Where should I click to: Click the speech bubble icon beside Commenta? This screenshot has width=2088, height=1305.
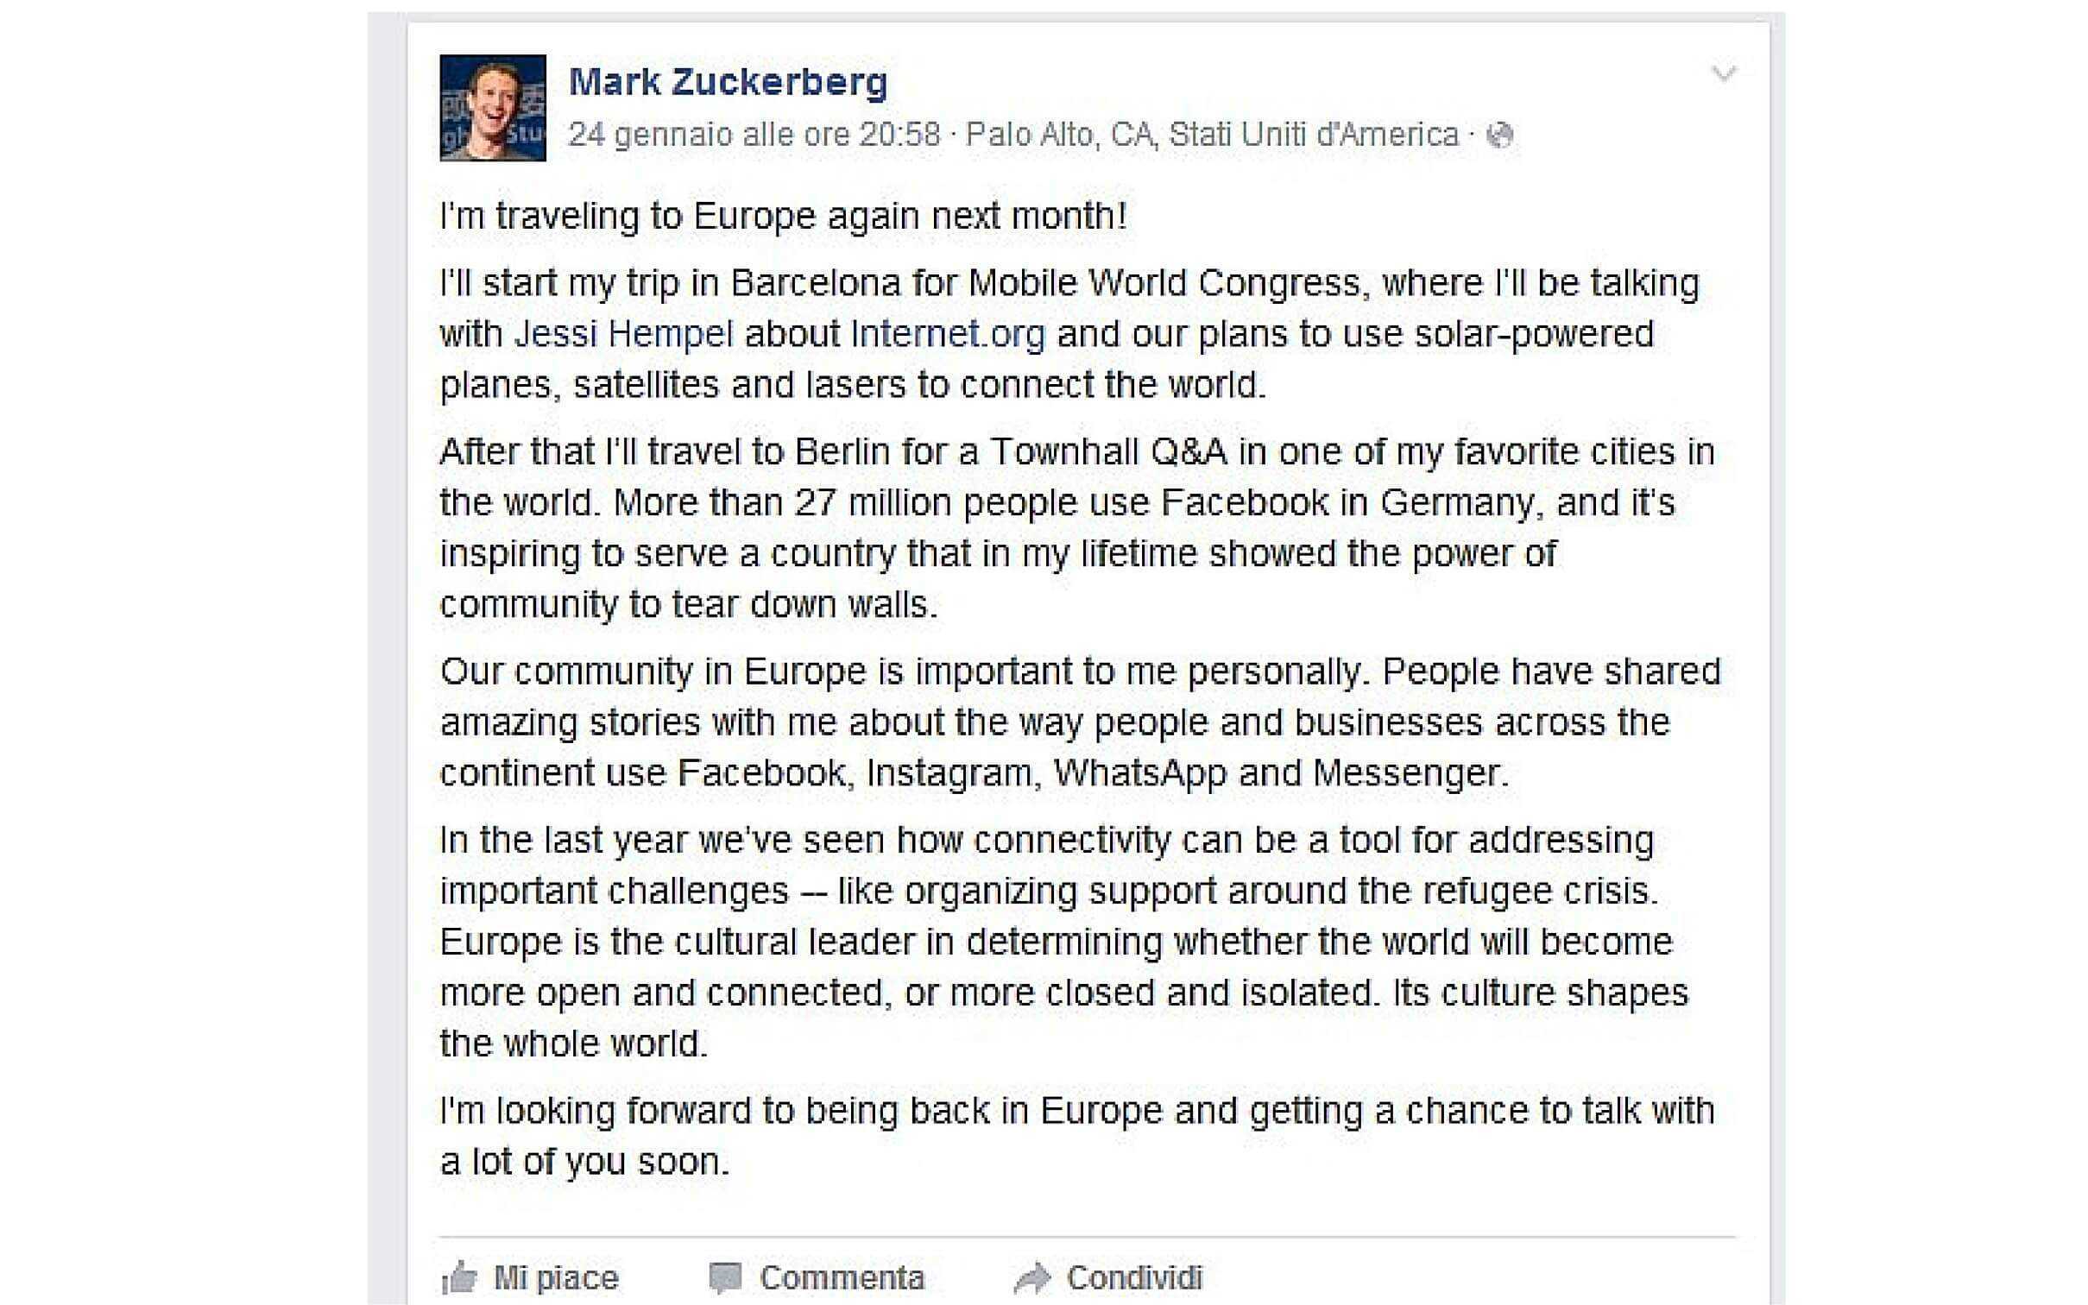click(725, 1277)
